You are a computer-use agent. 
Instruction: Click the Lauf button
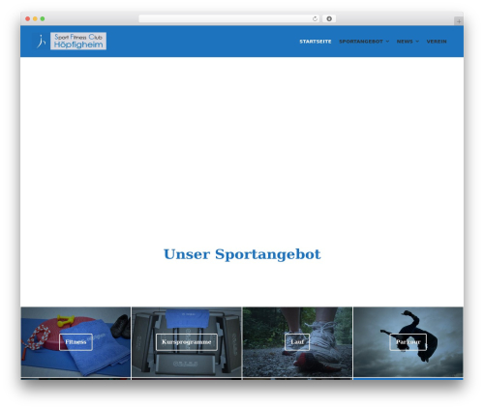[297, 342]
